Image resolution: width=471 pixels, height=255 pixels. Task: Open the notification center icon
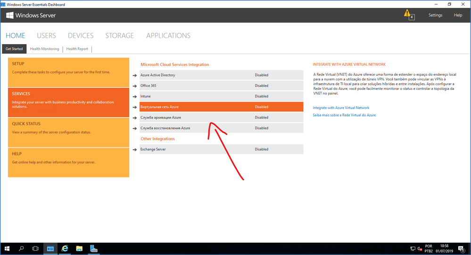pyautogui.click(x=461, y=249)
